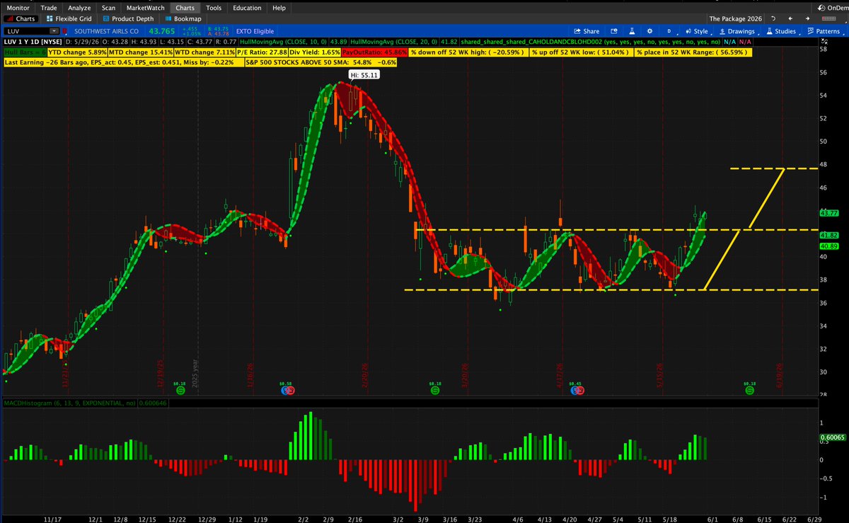Viewport: 849px width, 523px height.
Task: Click S&P 500 STOCKS ABOVE 50 SMA label
Action: click(x=321, y=62)
